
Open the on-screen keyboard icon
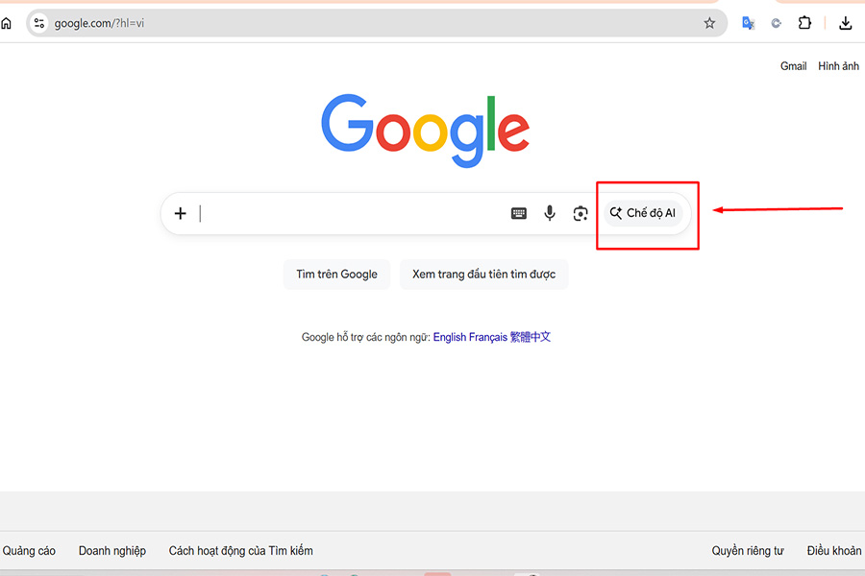519,213
